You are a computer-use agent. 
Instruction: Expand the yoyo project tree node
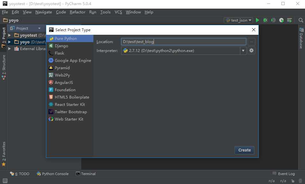(9, 42)
